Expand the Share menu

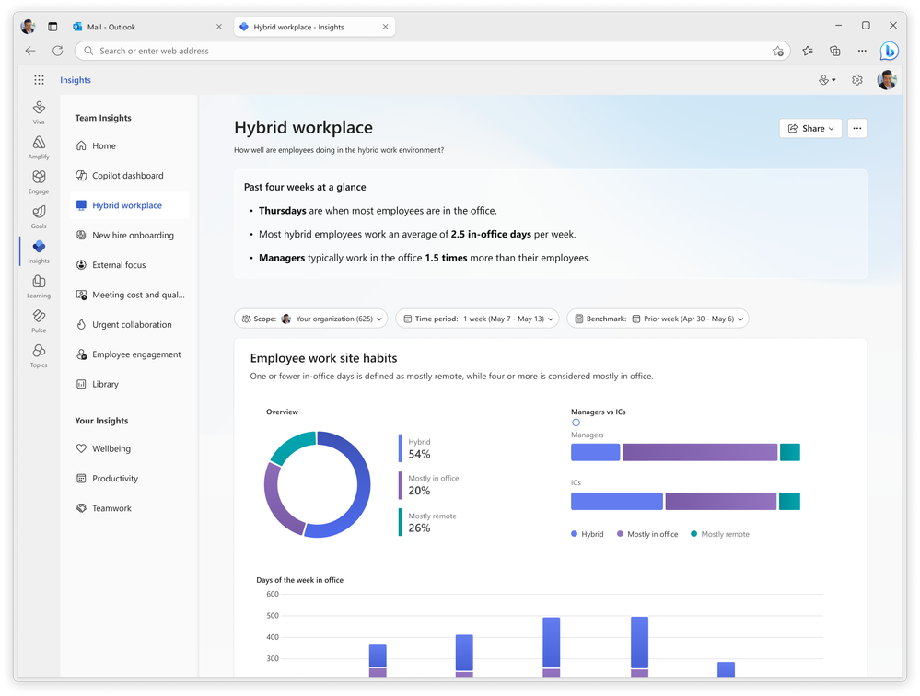pos(809,128)
